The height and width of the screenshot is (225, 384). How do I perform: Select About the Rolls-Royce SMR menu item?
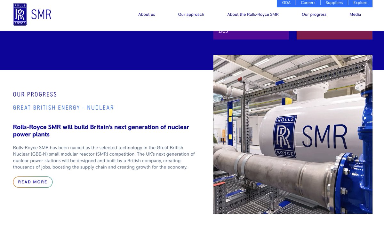(x=253, y=14)
